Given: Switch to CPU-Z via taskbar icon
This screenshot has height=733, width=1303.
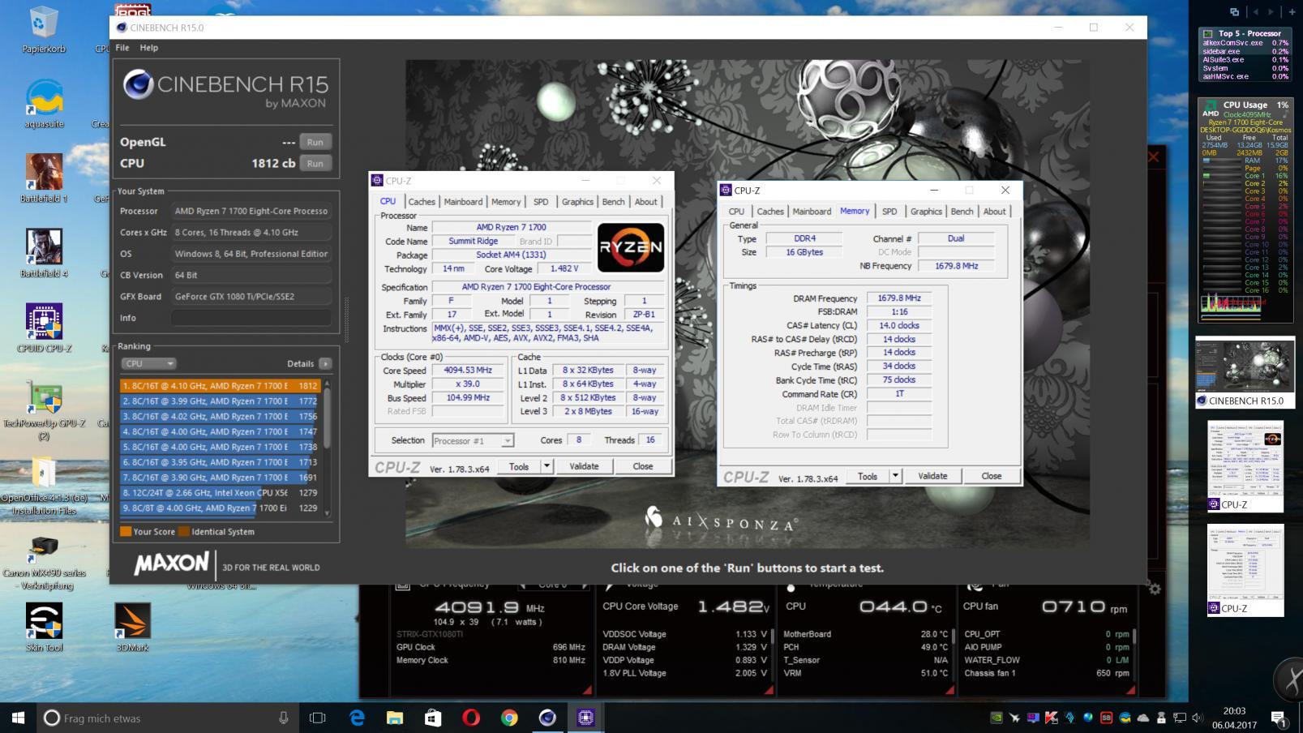Looking at the screenshot, I should [x=585, y=718].
